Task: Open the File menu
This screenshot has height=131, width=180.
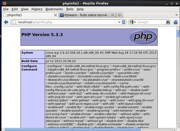Action: click(x=6, y=9)
